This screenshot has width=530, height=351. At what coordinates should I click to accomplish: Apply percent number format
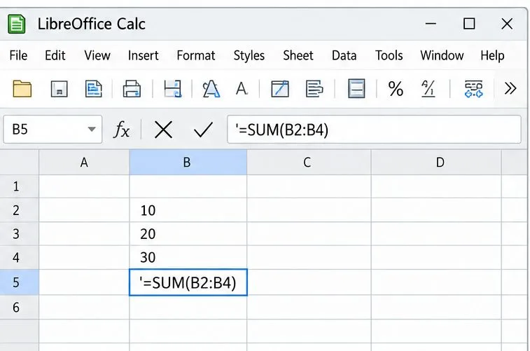pos(396,89)
